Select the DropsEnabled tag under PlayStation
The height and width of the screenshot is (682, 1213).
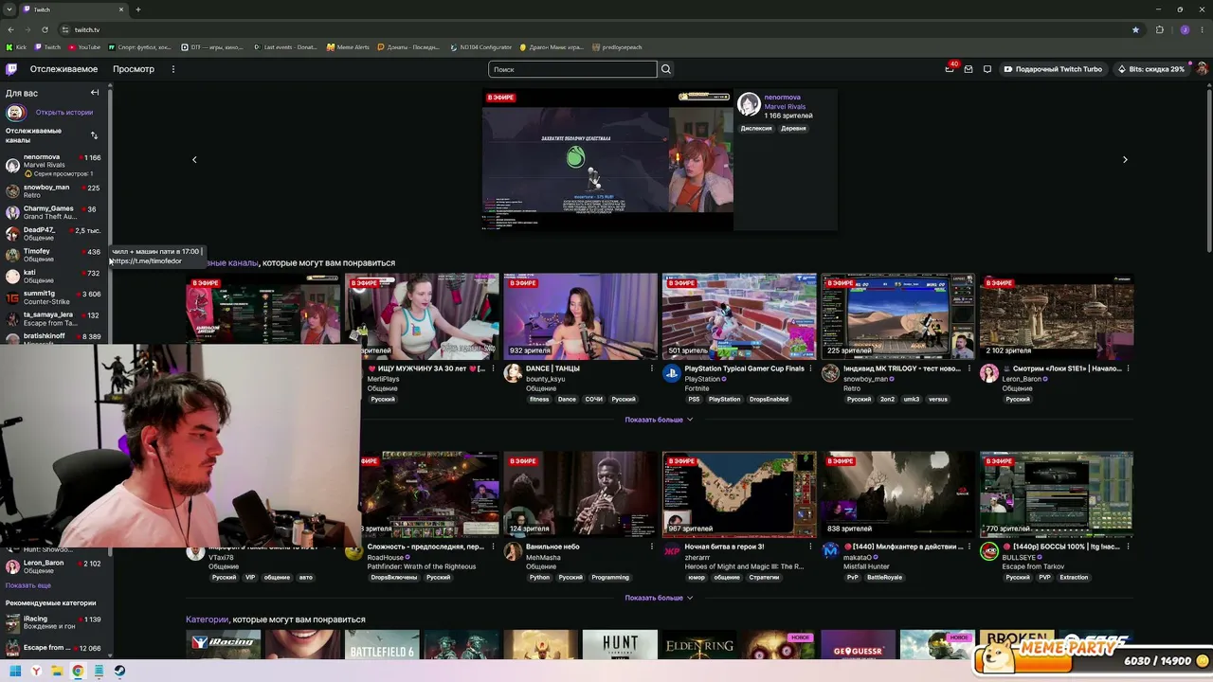click(769, 399)
